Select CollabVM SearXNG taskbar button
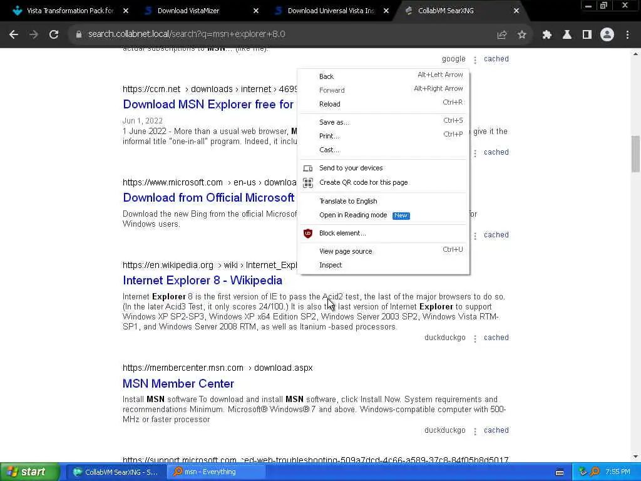 click(116, 472)
